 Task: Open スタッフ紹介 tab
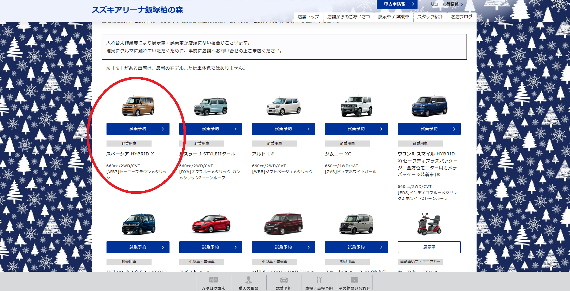point(430,17)
